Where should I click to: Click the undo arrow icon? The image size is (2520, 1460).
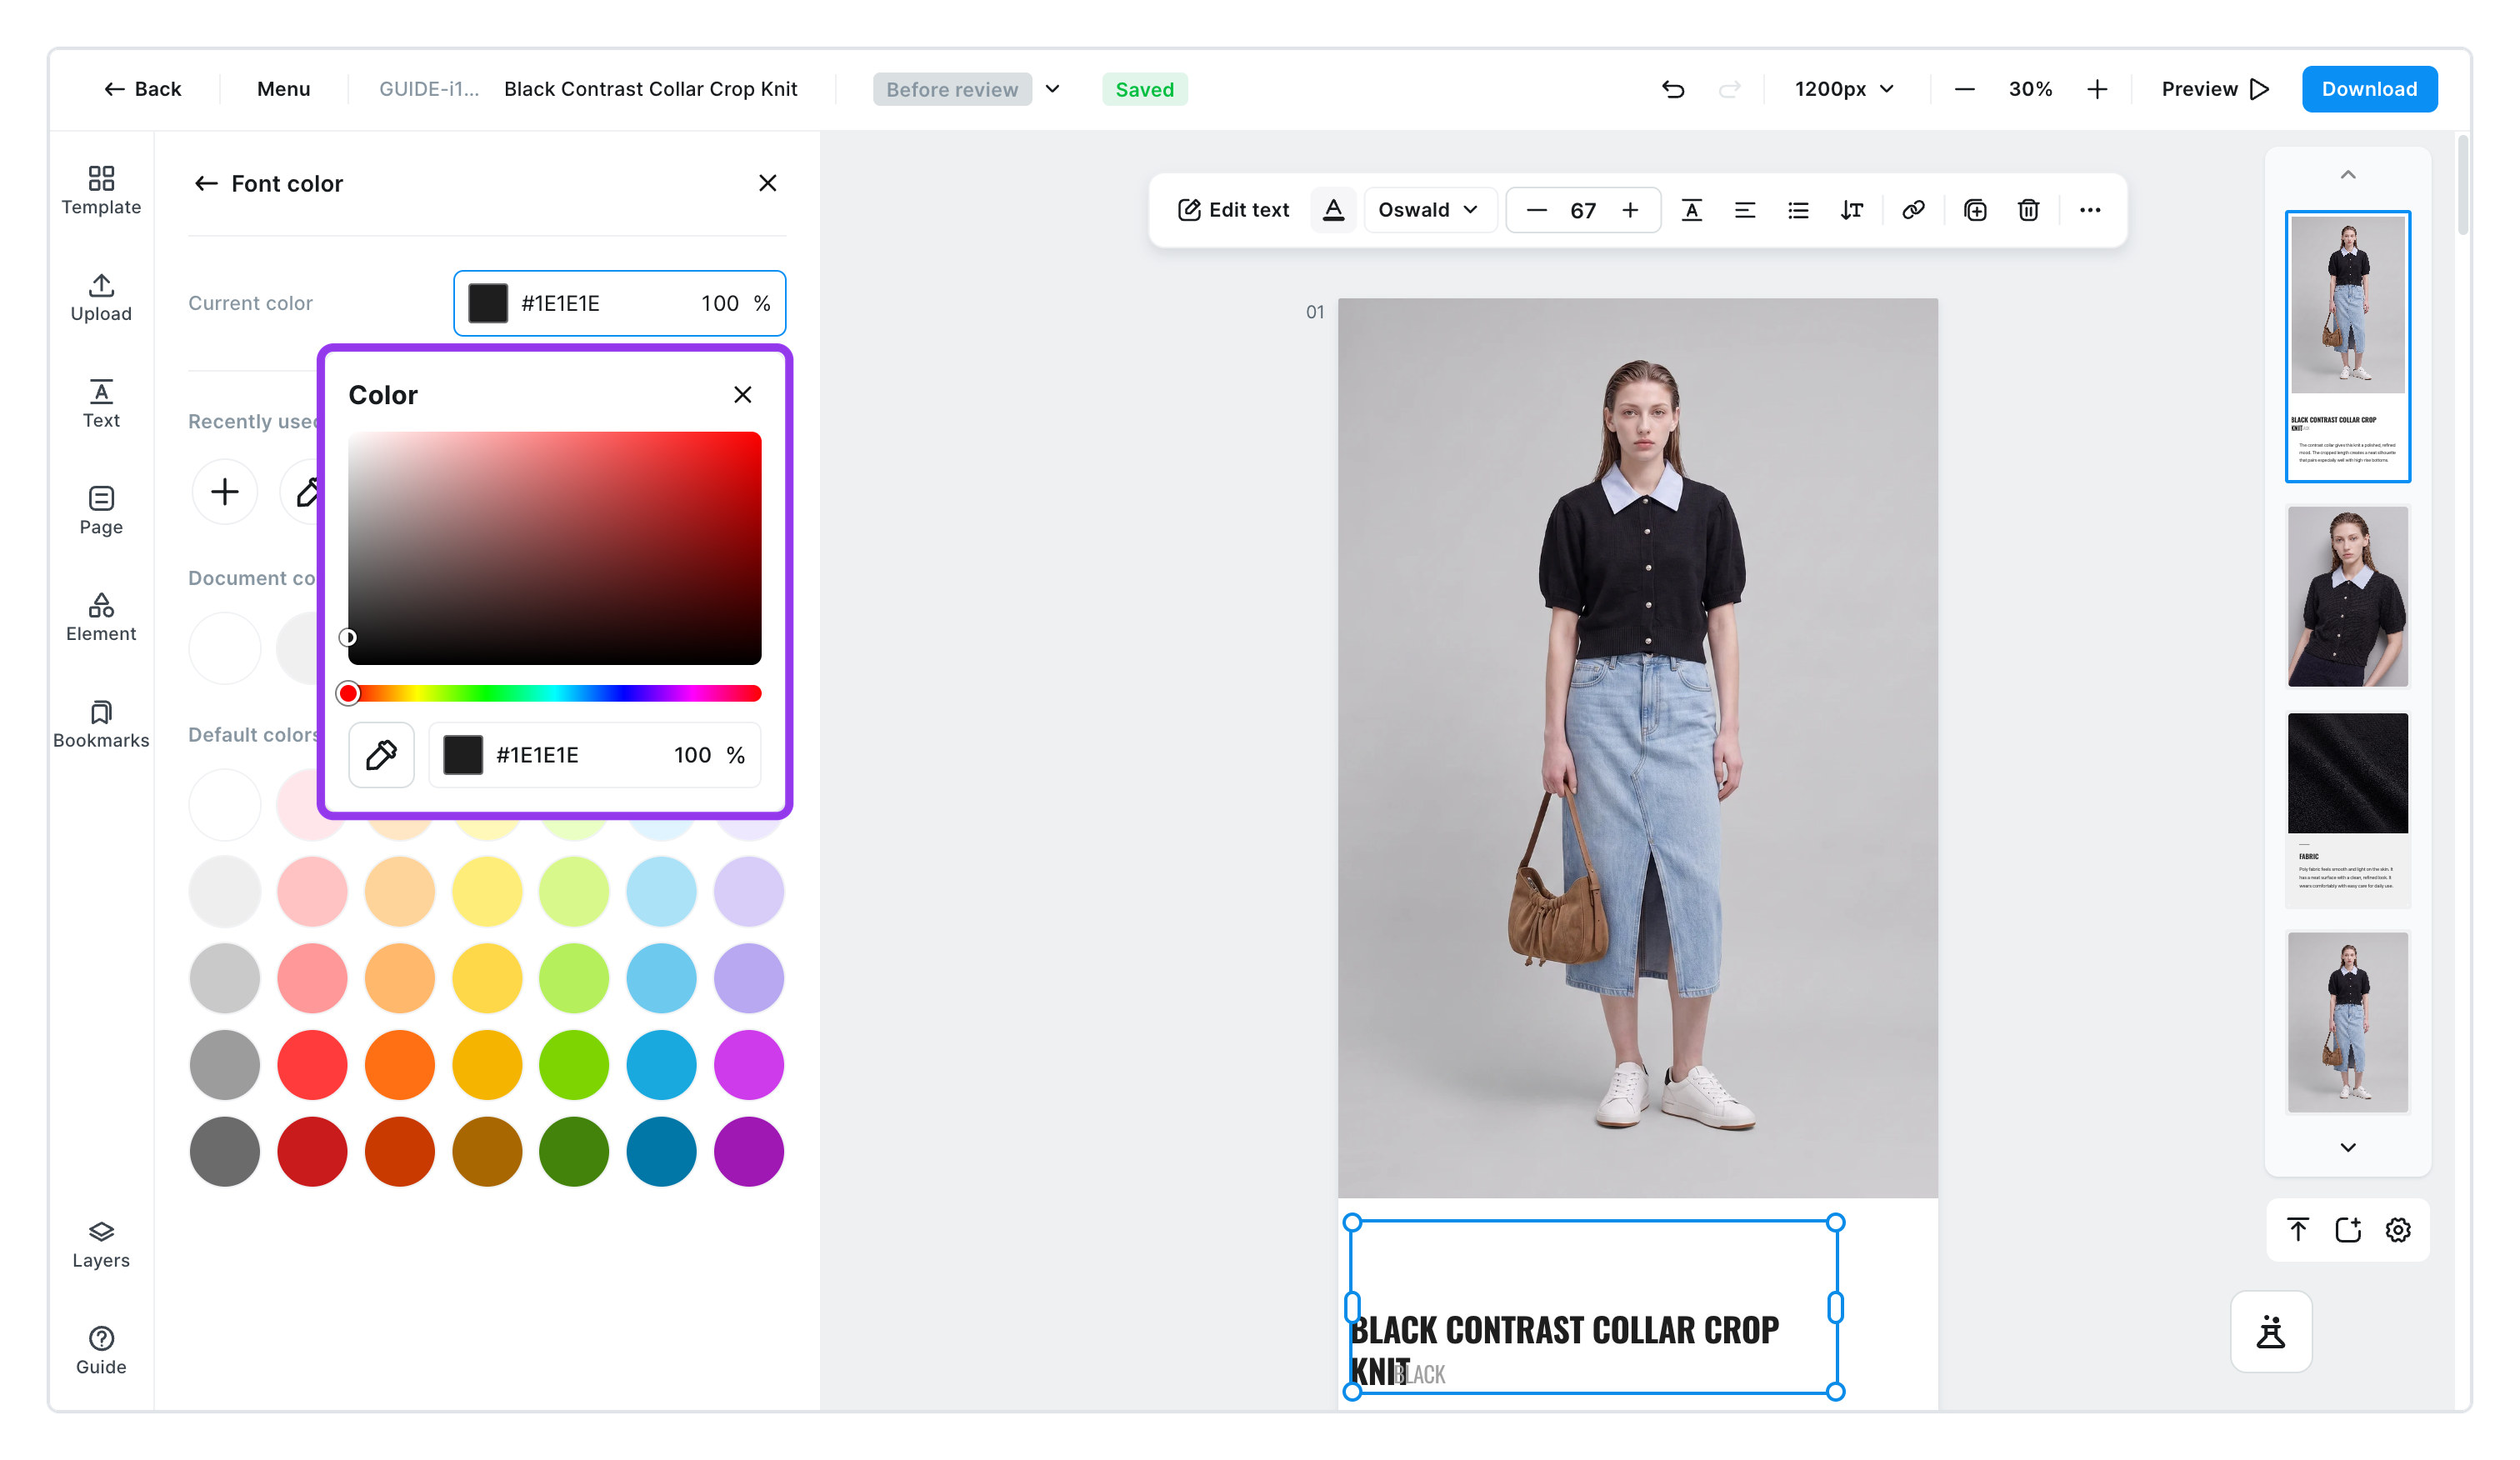coord(1673,89)
